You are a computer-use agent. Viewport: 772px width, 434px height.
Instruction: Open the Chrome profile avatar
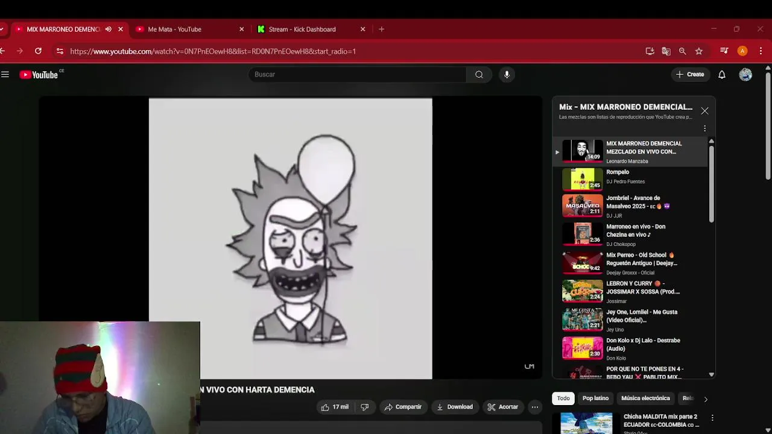(742, 51)
